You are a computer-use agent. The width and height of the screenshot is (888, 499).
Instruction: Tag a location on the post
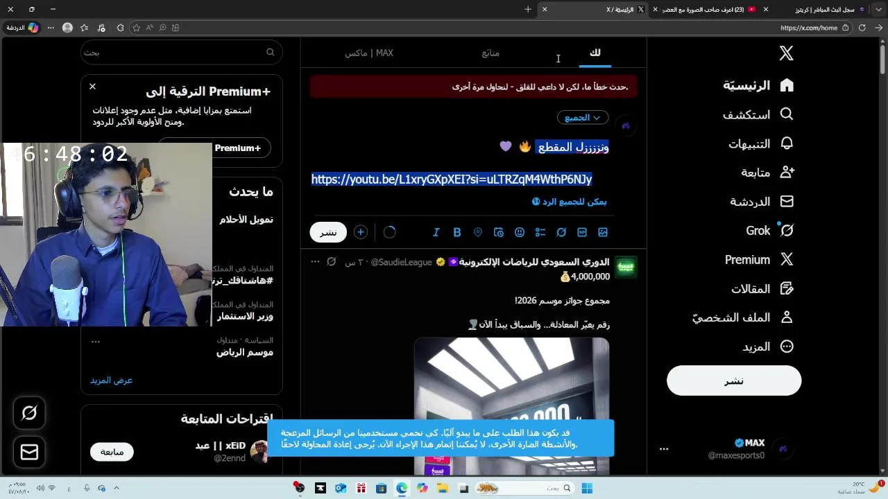[478, 232]
